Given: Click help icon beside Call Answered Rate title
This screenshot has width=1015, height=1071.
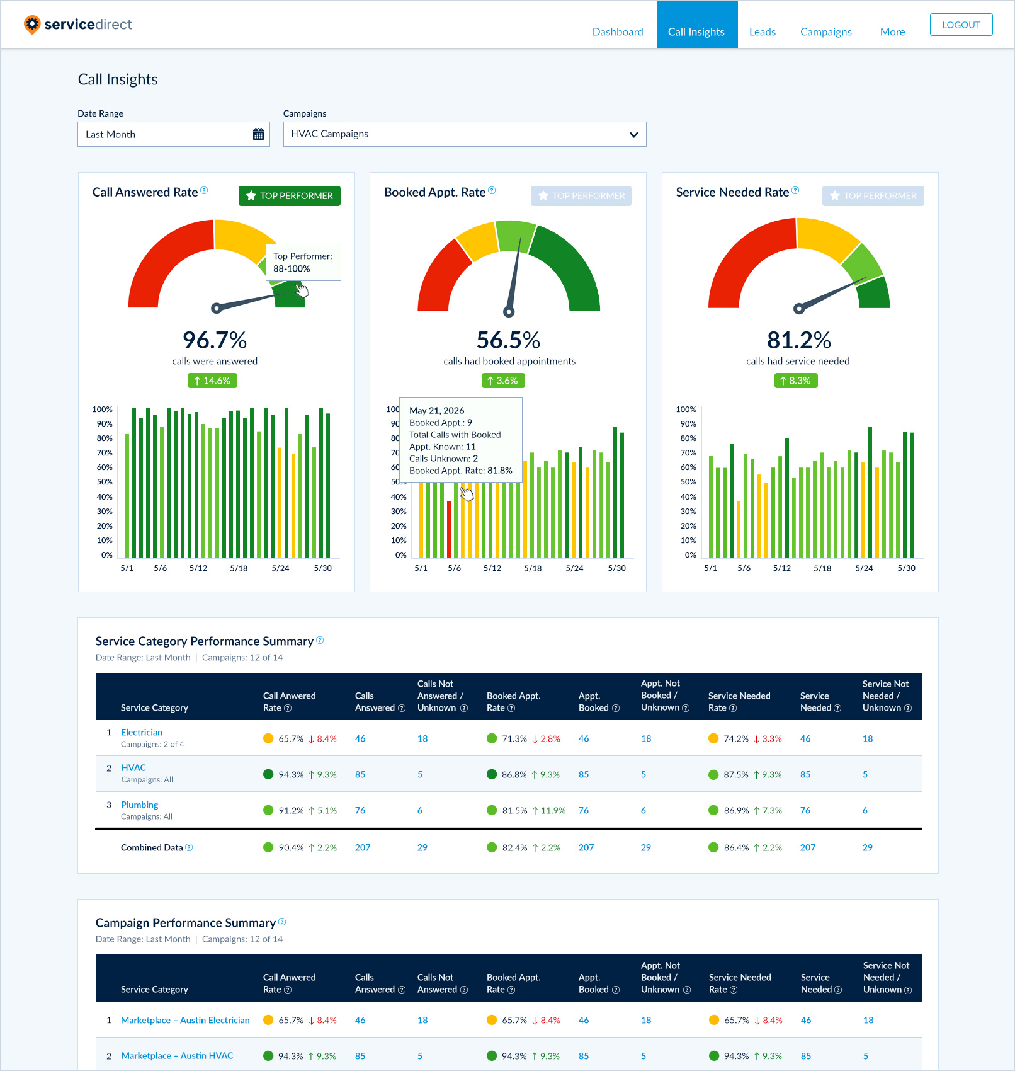Looking at the screenshot, I should point(204,191).
